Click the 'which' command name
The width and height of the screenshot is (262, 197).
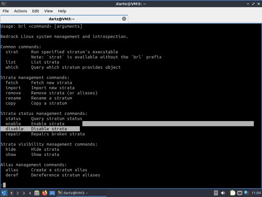12,67
